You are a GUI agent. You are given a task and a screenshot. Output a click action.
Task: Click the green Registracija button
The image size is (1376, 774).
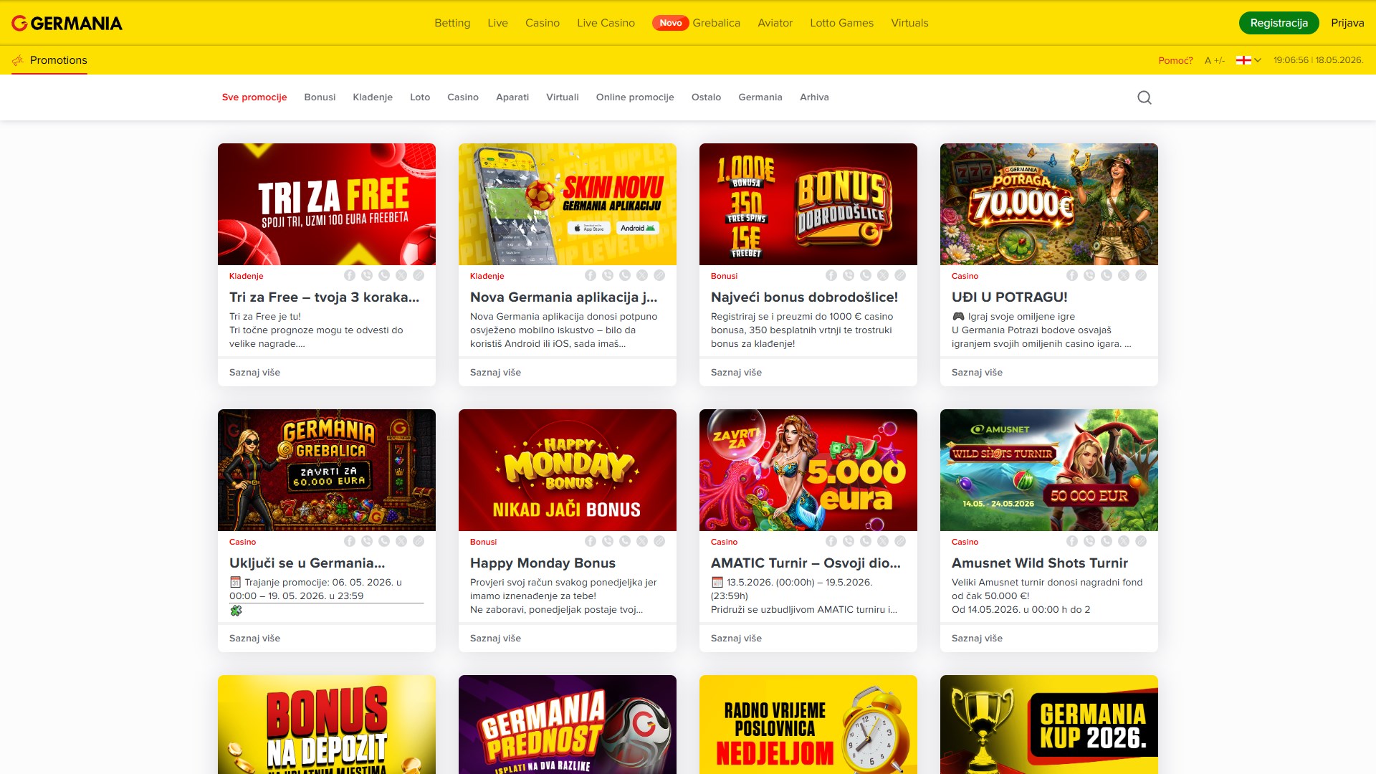pyautogui.click(x=1279, y=23)
